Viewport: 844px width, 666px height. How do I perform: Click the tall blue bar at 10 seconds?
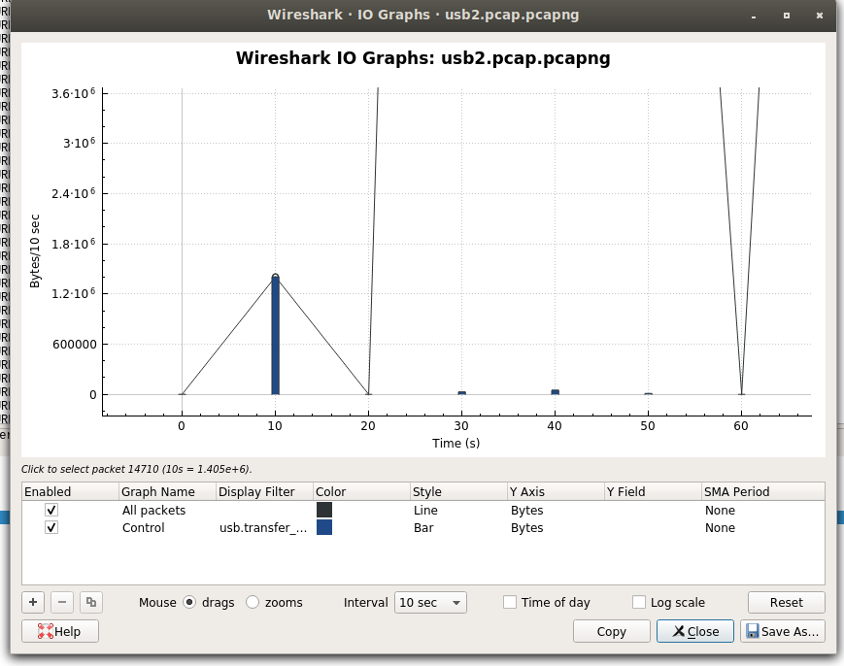pyautogui.click(x=275, y=336)
